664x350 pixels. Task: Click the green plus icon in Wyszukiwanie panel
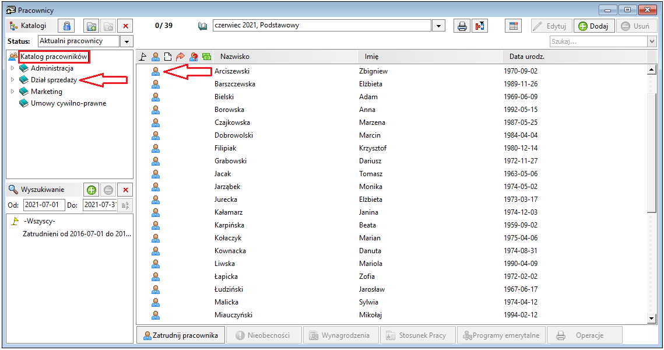[x=92, y=190]
